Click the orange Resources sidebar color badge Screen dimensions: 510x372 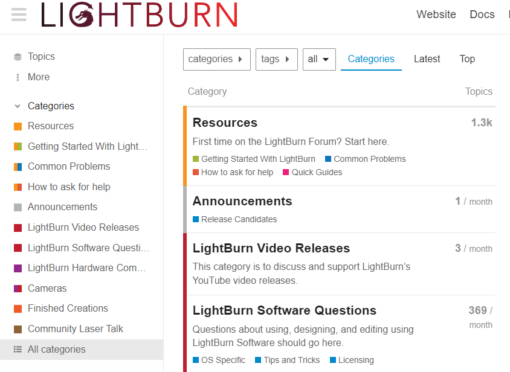click(18, 126)
